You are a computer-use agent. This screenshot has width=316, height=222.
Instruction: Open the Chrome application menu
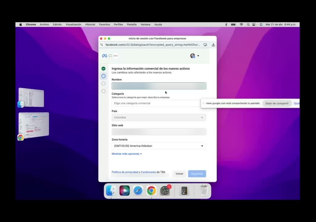point(31,24)
